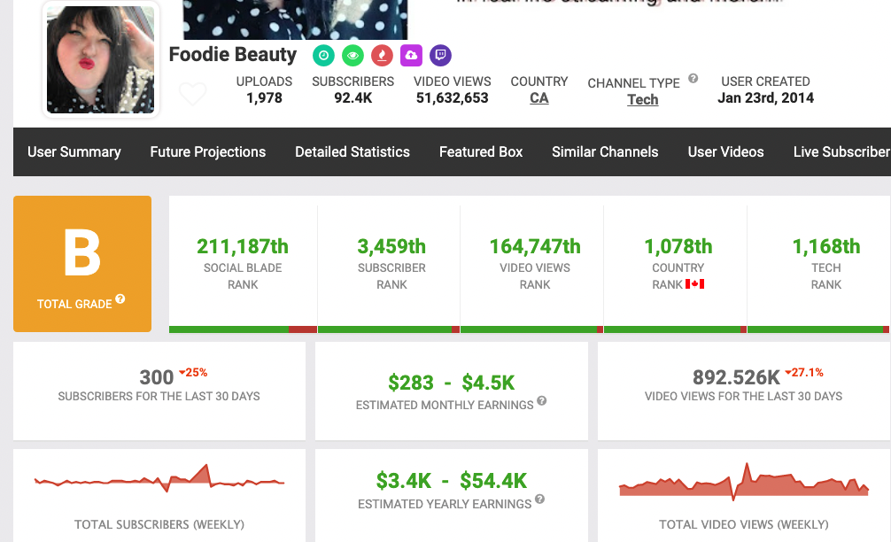This screenshot has width=891, height=542.
Task: Open the Total Subscribers weekly chart
Action: pyautogui.click(x=159, y=478)
